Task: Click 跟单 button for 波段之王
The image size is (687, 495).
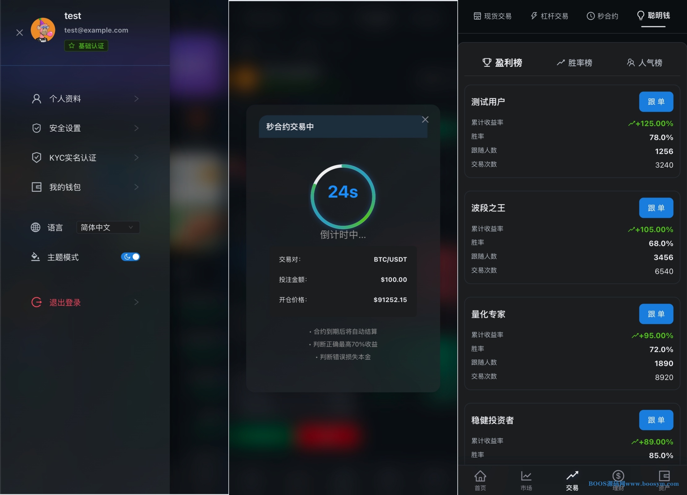Action: coord(656,208)
